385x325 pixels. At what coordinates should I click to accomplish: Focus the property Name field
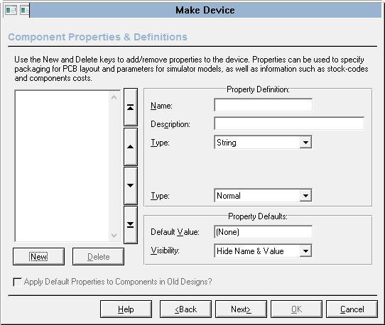tap(264, 105)
